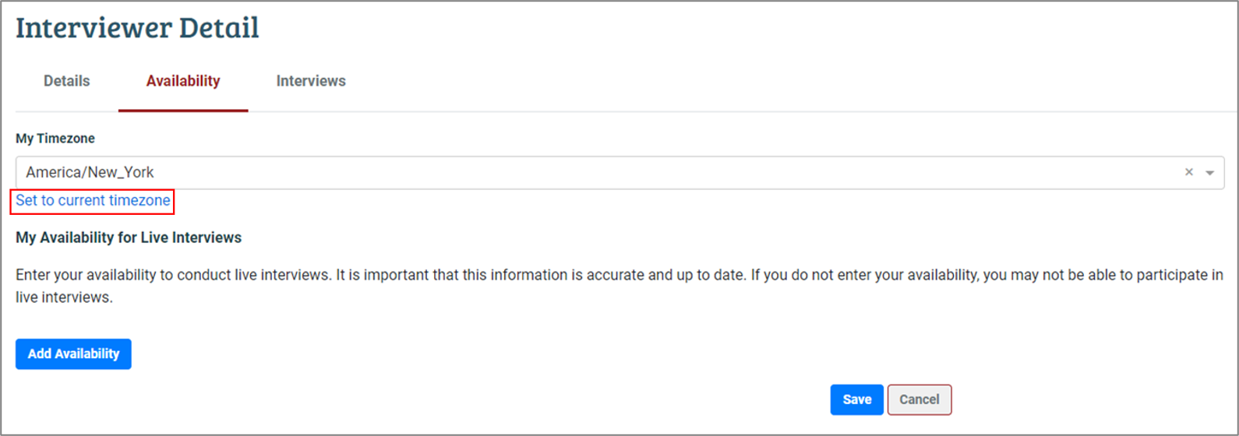Click the Interviewer Detail heading
The height and width of the screenshot is (436, 1239).
click(137, 28)
